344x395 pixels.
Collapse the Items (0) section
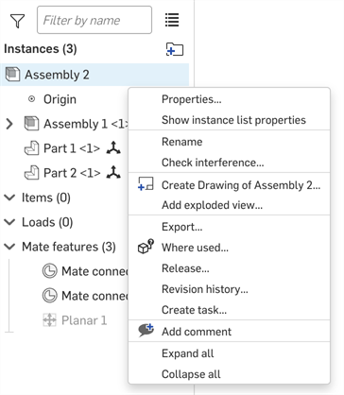[x=9, y=197]
